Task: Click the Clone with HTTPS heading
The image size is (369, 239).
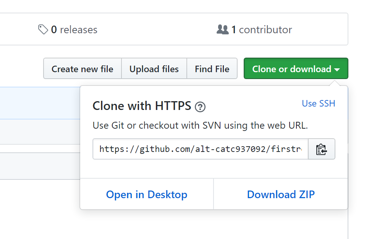Action: point(142,106)
